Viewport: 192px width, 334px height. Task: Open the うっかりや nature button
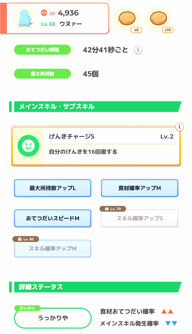[53, 318]
